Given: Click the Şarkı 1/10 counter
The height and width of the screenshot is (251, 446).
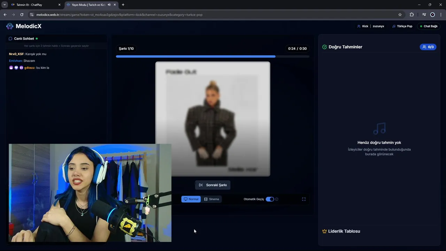Looking at the screenshot, I should 126,48.
